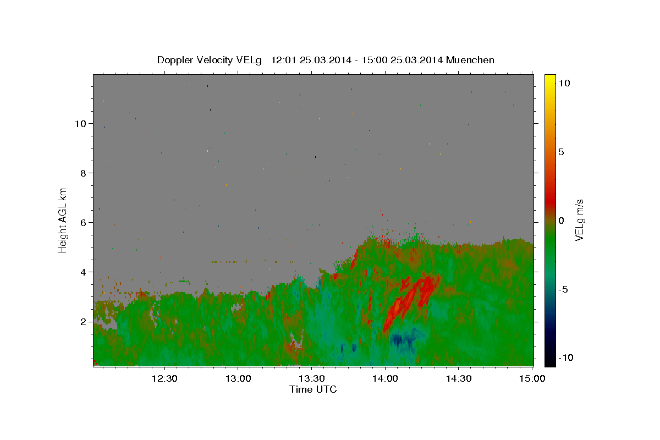Click the height axis label 10
The width and height of the screenshot is (660, 440).
tap(81, 123)
